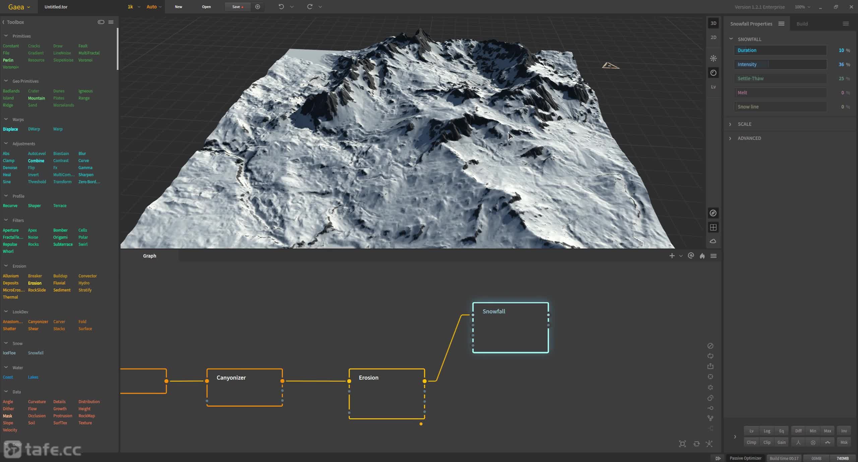858x462 pixels.
Task: Open the 100% zoom dropdown
Action: pyautogui.click(x=802, y=7)
